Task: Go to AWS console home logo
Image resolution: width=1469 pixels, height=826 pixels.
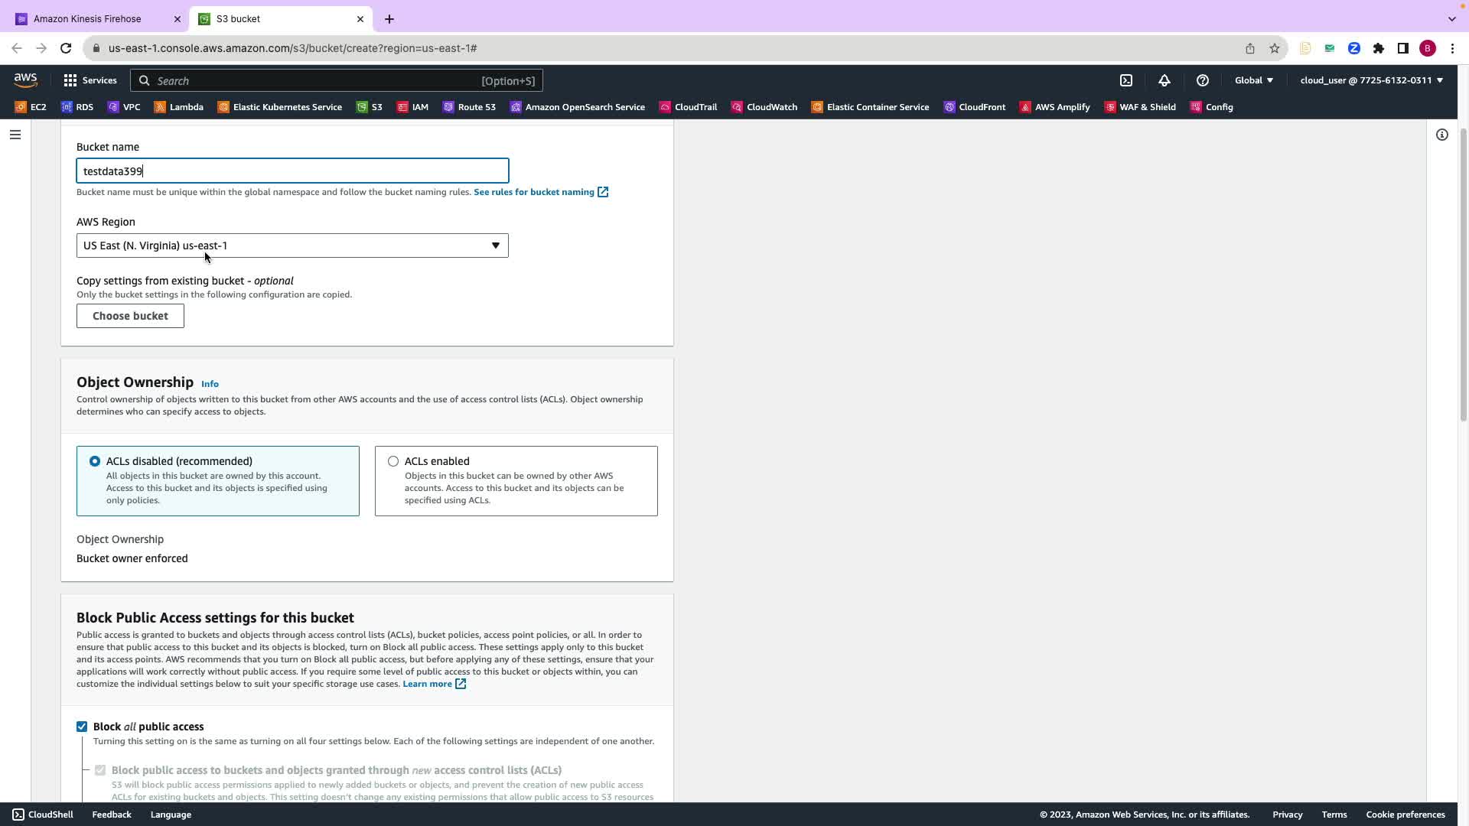Action: coord(25,80)
